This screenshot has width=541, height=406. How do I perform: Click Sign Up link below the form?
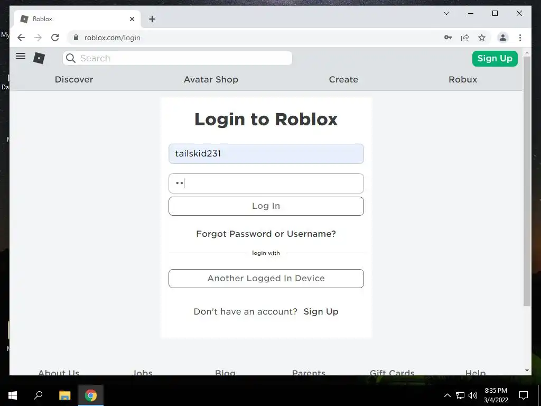coord(321,311)
